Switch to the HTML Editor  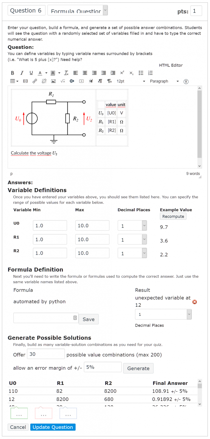point(171,65)
